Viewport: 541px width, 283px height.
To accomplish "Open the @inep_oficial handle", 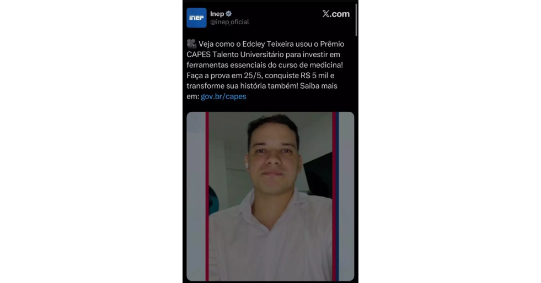I will click(229, 22).
